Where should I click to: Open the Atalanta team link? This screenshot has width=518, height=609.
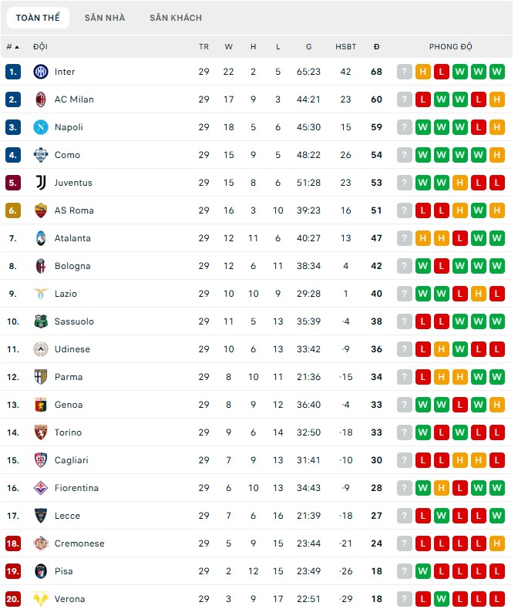tap(72, 238)
